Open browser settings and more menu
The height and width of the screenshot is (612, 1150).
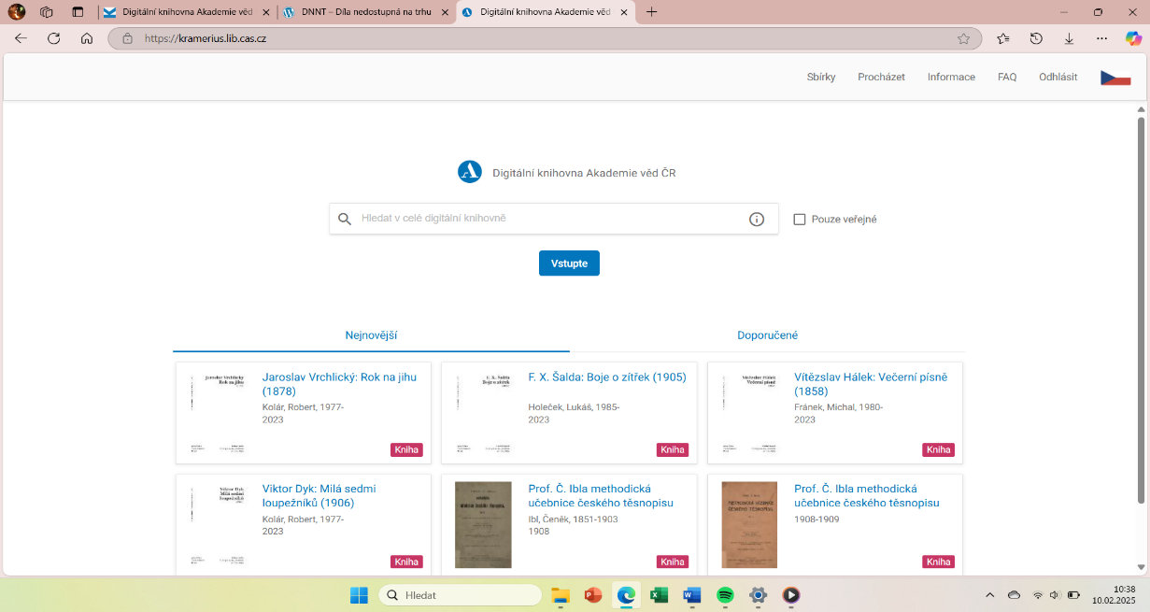coord(1101,38)
